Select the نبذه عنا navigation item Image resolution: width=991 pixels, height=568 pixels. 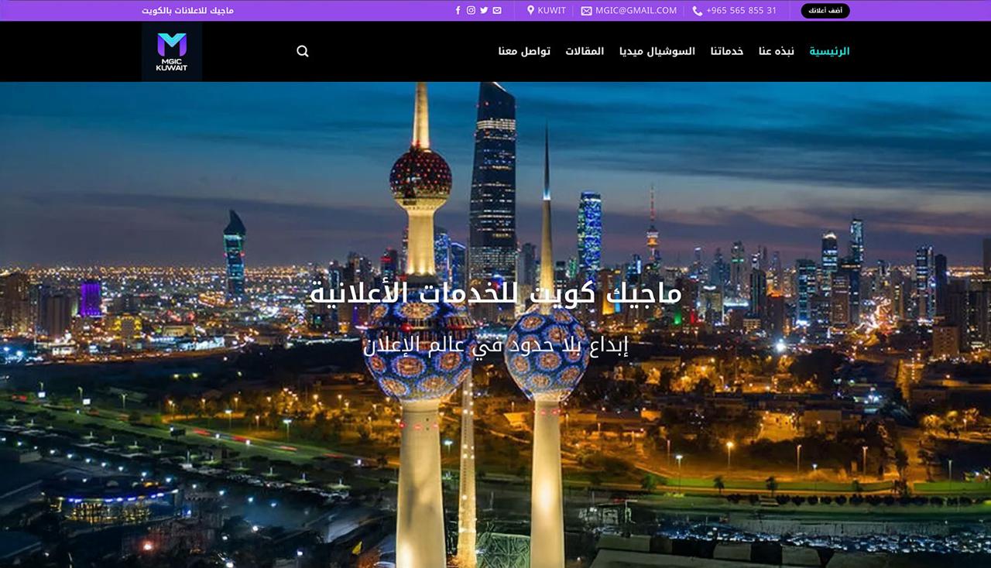pos(775,51)
